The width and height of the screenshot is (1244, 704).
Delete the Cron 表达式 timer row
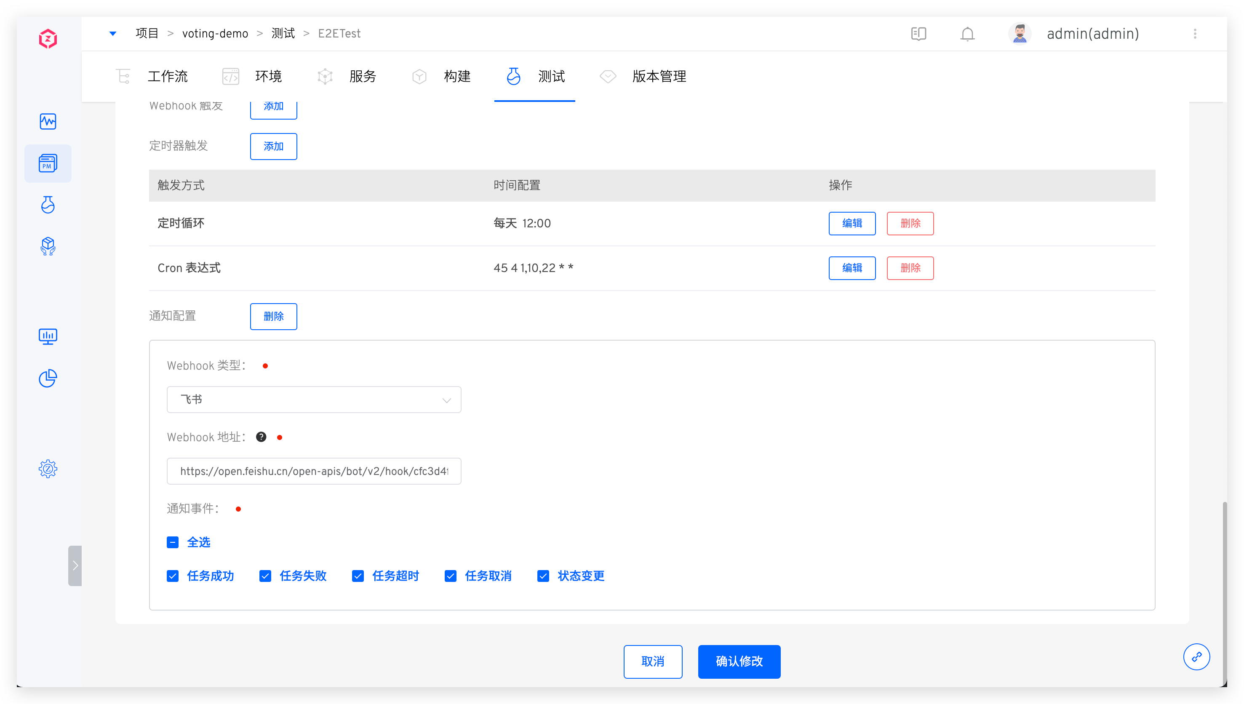tap(910, 268)
